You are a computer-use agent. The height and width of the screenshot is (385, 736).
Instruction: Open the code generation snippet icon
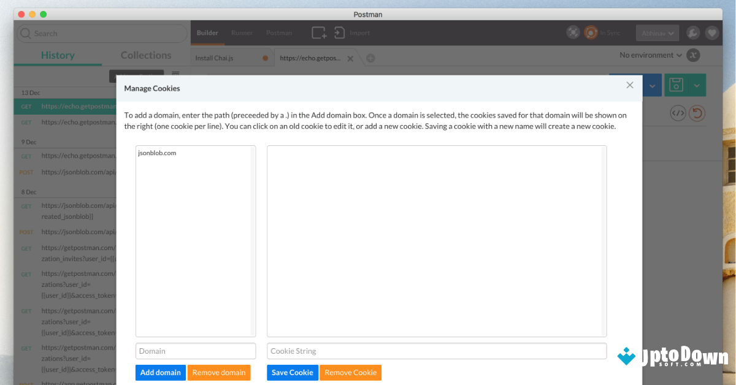pos(678,113)
